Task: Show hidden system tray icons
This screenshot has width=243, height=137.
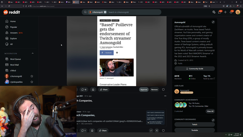Action: click(x=226, y=135)
